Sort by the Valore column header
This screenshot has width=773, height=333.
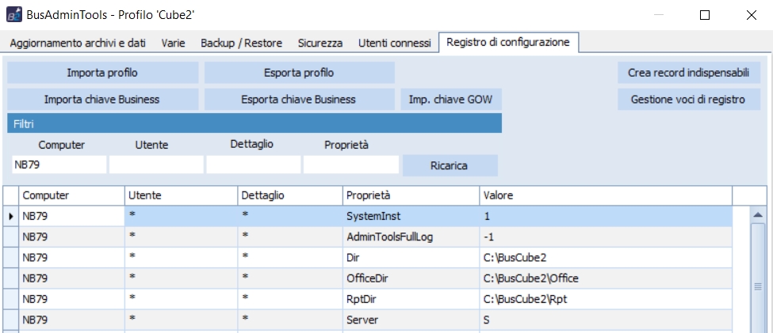[x=606, y=195]
